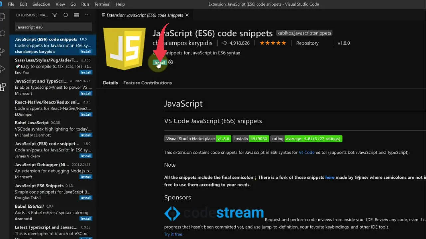Open the 'here' link to the fork
The height and width of the screenshot is (239, 426).
(330, 177)
